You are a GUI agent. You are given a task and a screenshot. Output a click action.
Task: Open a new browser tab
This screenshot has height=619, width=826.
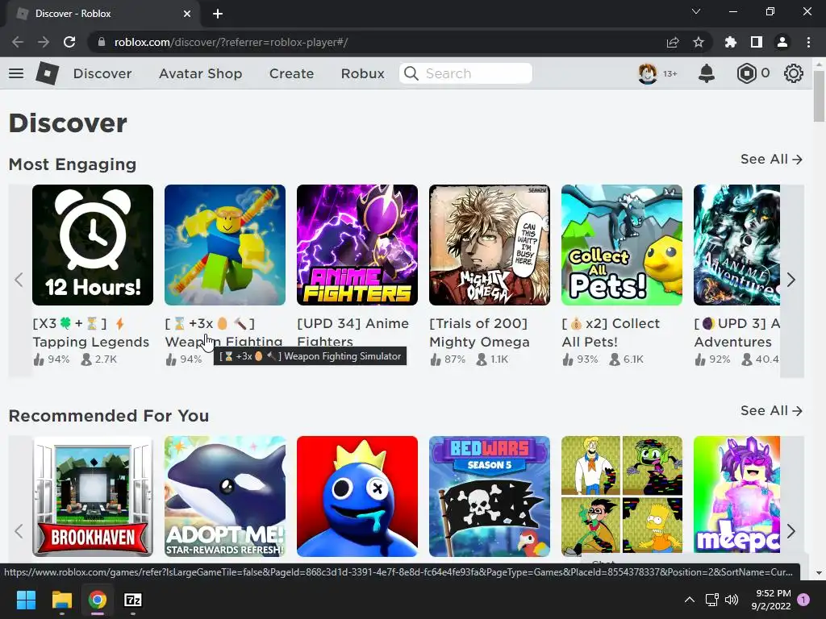218,14
